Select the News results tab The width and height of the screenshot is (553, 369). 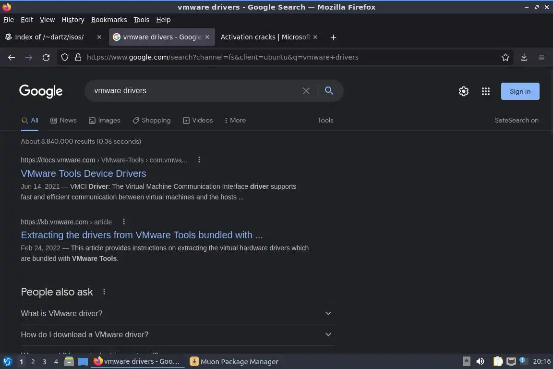tap(63, 121)
